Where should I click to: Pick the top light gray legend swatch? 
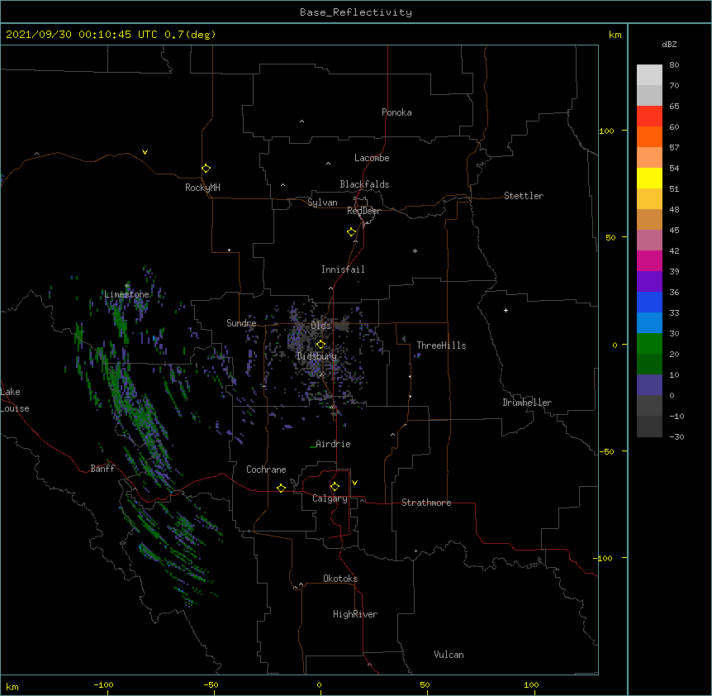[649, 75]
